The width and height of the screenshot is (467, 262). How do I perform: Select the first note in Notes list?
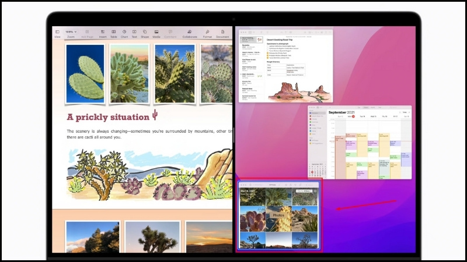[252, 40]
